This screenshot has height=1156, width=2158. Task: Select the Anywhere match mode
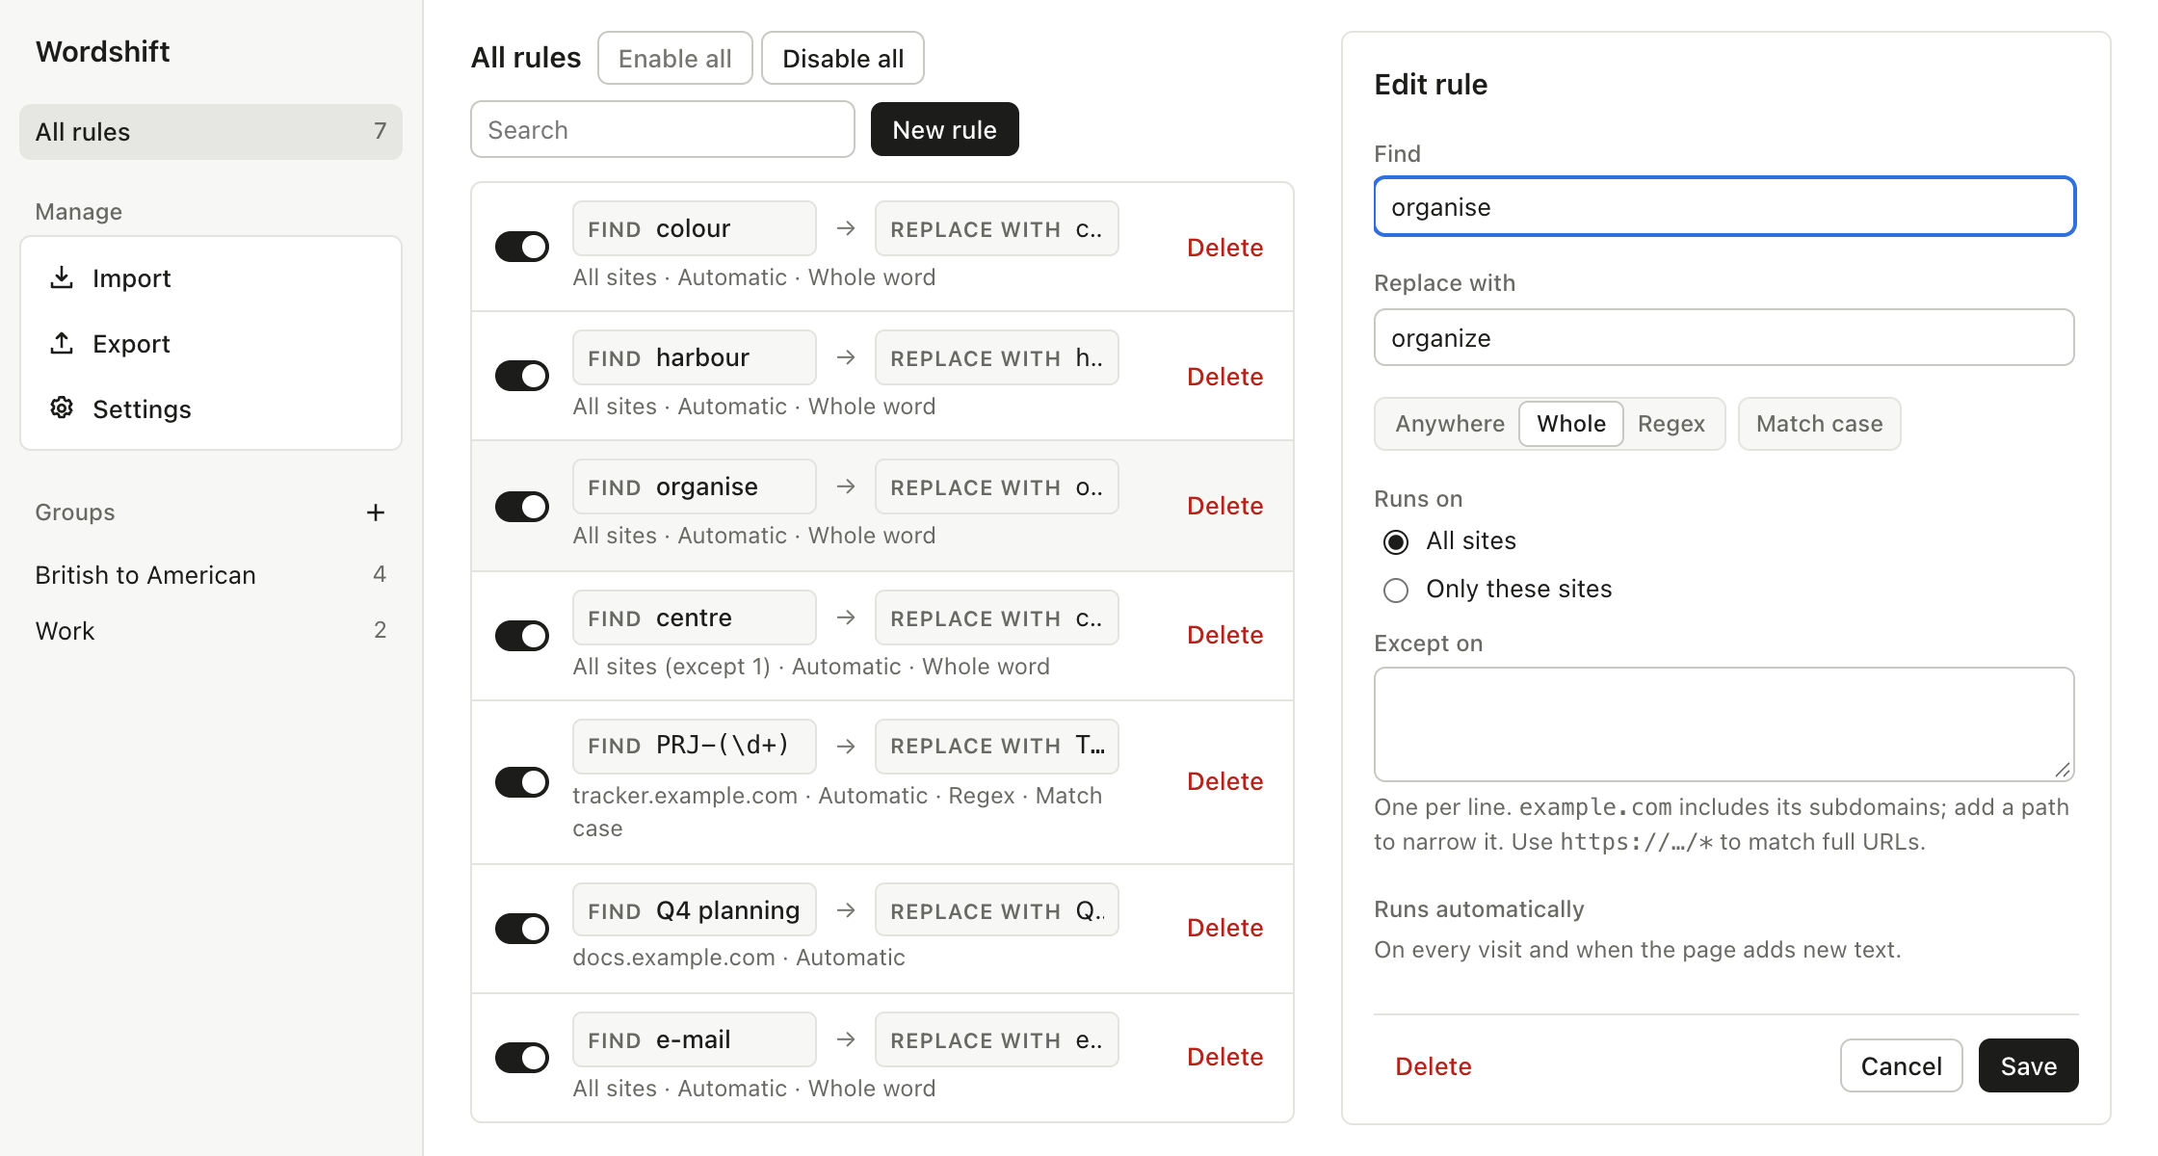coord(1449,424)
